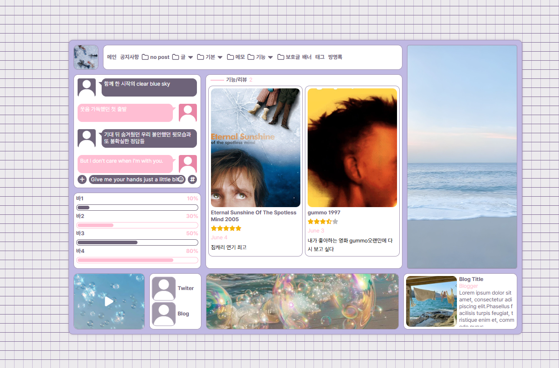The image size is (559, 368).
Task: Click the gummo review text '내가 좋아하는 영화'
Action: (350, 245)
